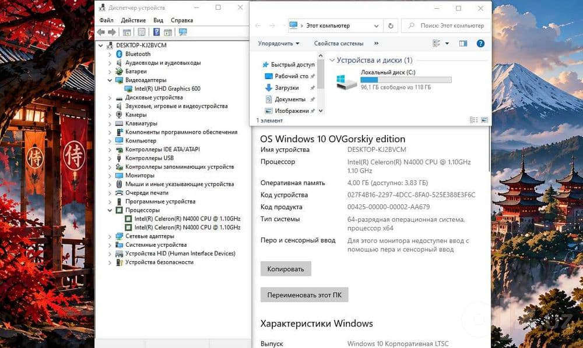Select Контроллеры IDE ATA/ATAPI row
Viewport: 583px width, 348px height.
click(157, 150)
